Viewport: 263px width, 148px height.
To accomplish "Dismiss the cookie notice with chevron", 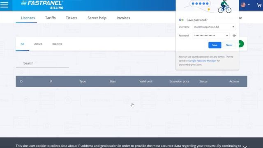I will tap(245, 146).
